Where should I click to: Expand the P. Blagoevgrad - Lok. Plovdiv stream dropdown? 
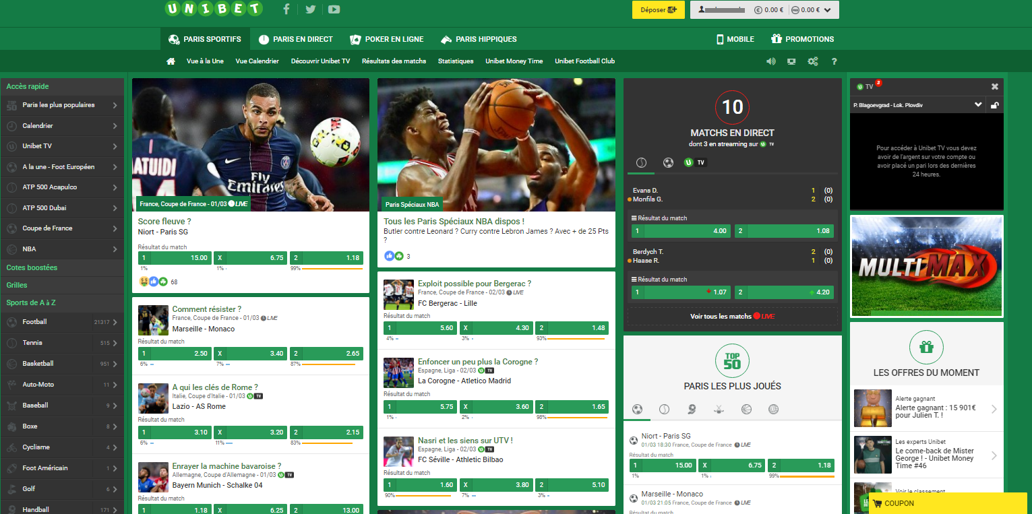pyautogui.click(x=978, y=104)
